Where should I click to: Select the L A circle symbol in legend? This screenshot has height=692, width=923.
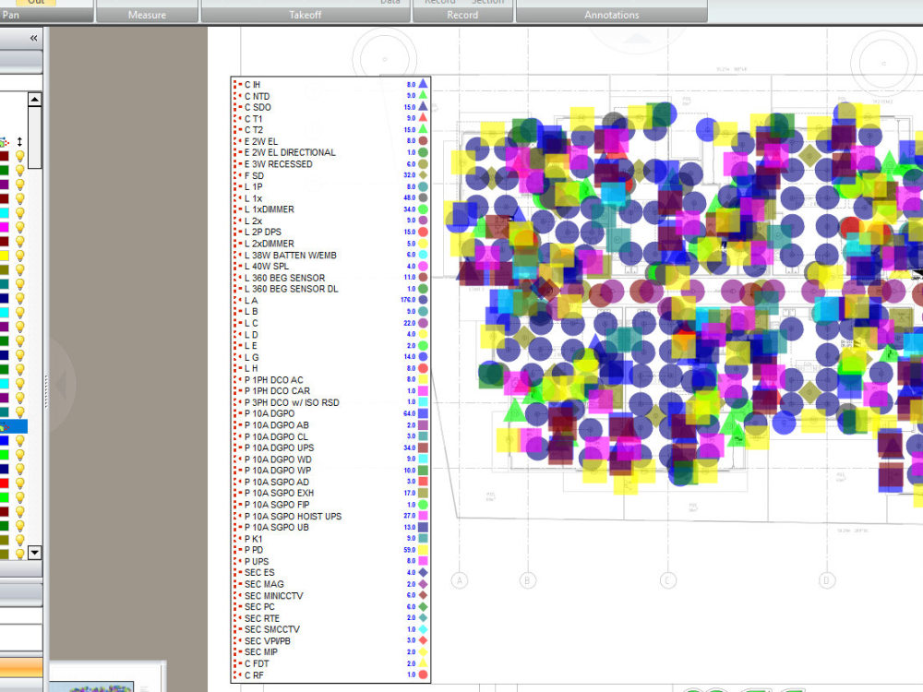point(423,300)
